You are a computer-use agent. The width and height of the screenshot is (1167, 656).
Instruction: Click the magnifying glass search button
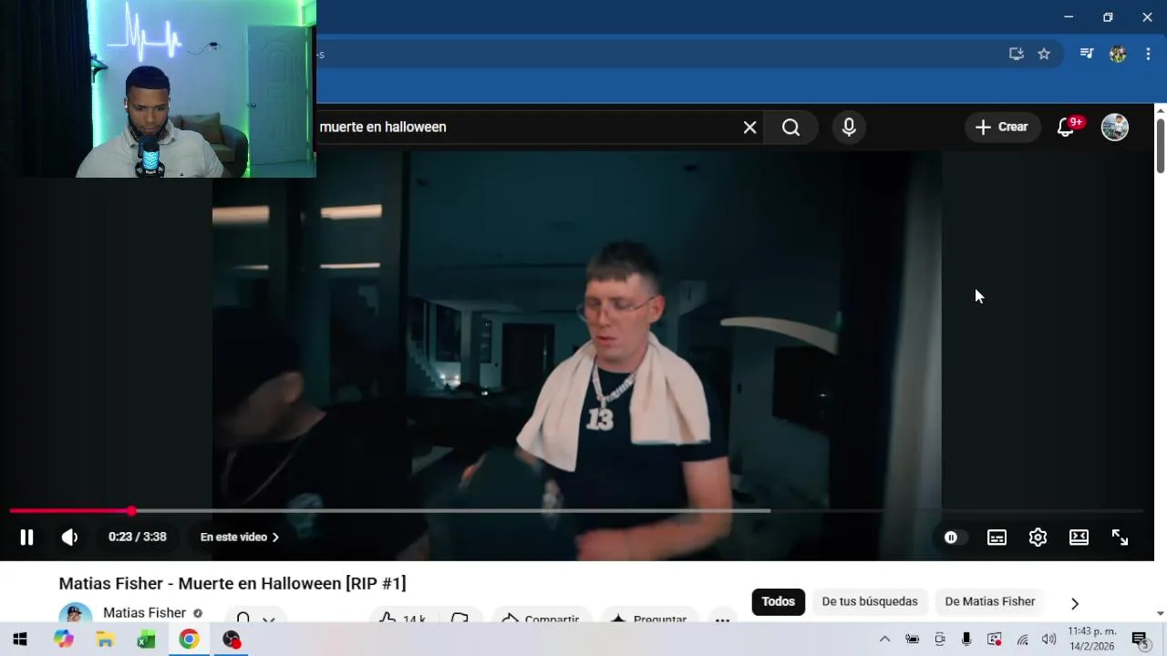click(790, 128)
